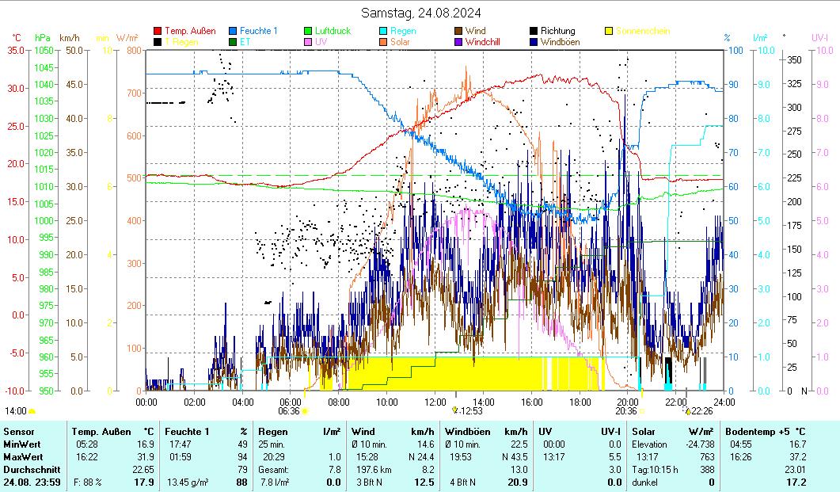Viewport: 840px width, 492px height.
Task: Click the hPa pressure axis label
Action: coord(42,37)
